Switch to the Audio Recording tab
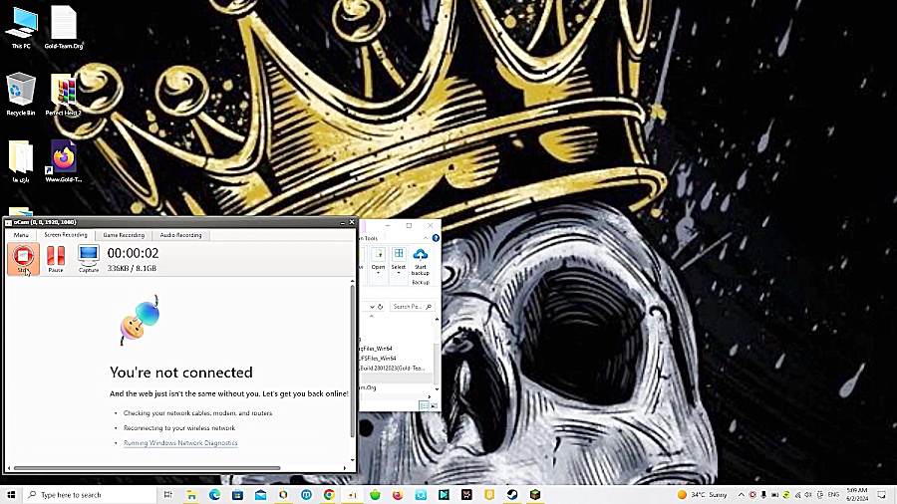Screen dimensions: 897x504 pyautogui.click(x=180, y=235)
